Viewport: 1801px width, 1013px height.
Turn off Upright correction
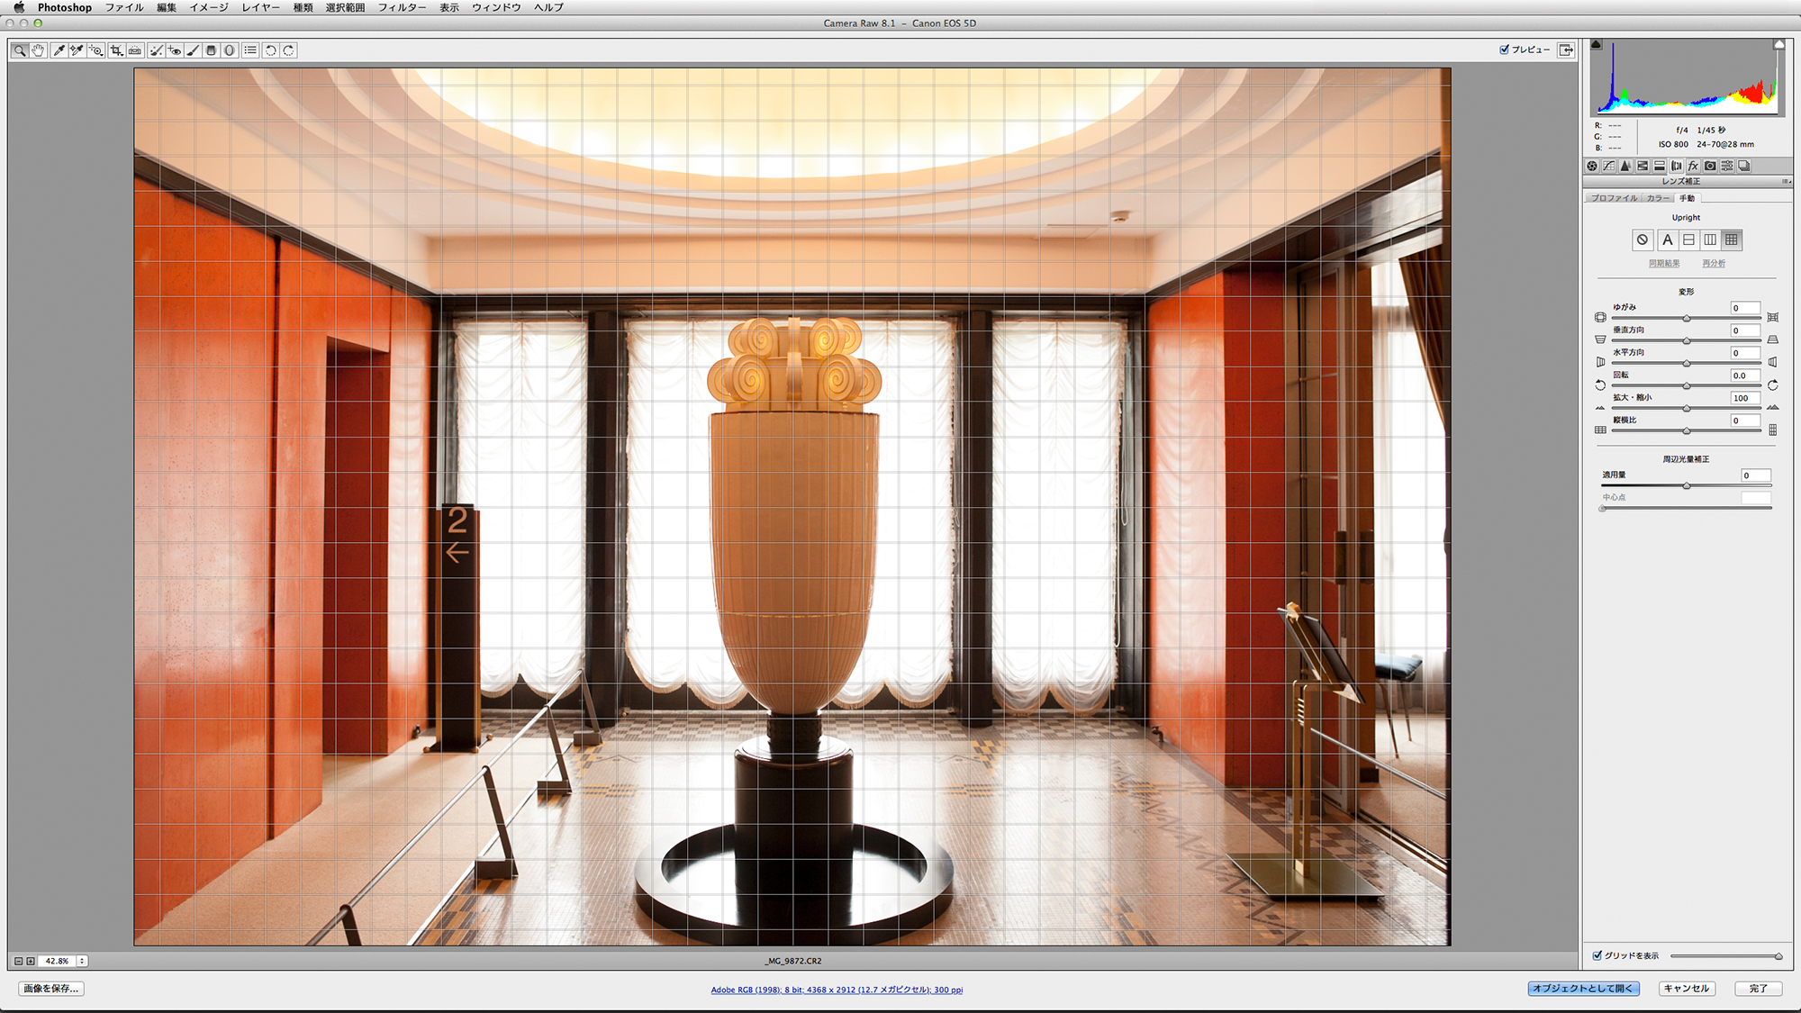(x=1643, y=240)
